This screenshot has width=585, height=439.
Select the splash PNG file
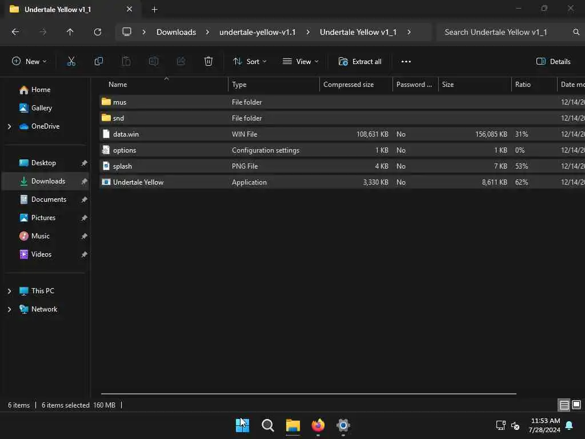(342, 166)
